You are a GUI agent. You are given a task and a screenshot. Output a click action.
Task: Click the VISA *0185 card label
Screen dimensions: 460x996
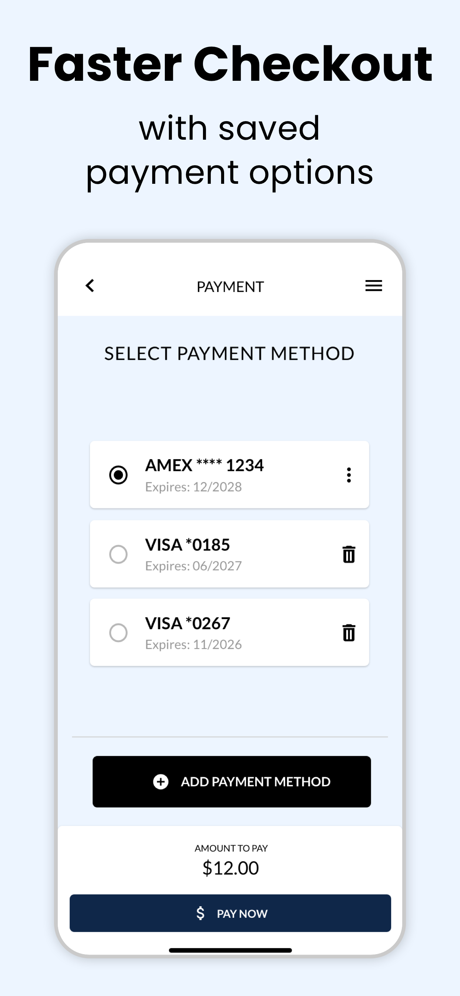(x=187, y=544)
